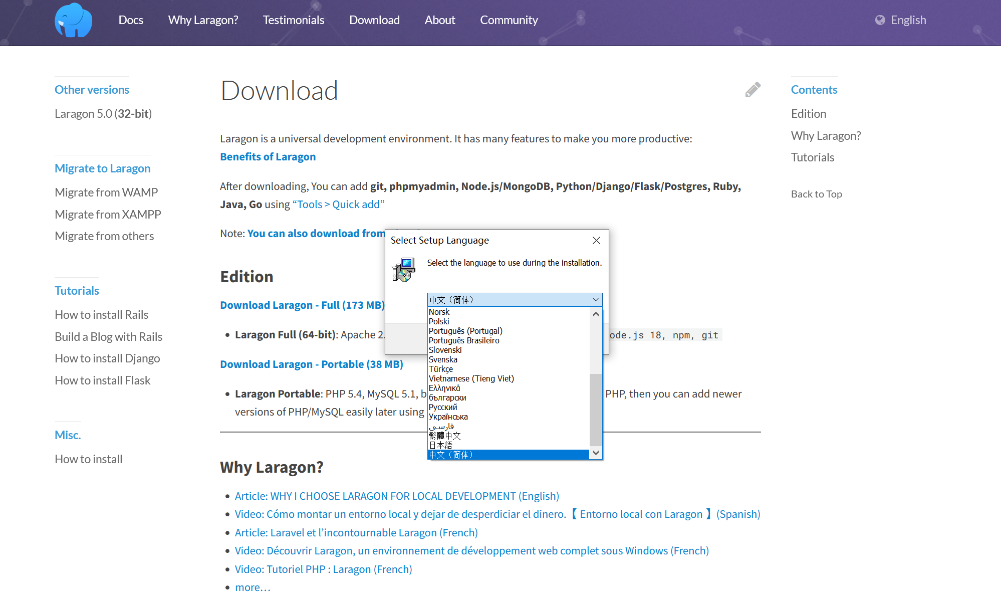The height and width of the screenshot is (596, 1001).
Task: Click the setup installer computer icon
Action: (404, 270)
